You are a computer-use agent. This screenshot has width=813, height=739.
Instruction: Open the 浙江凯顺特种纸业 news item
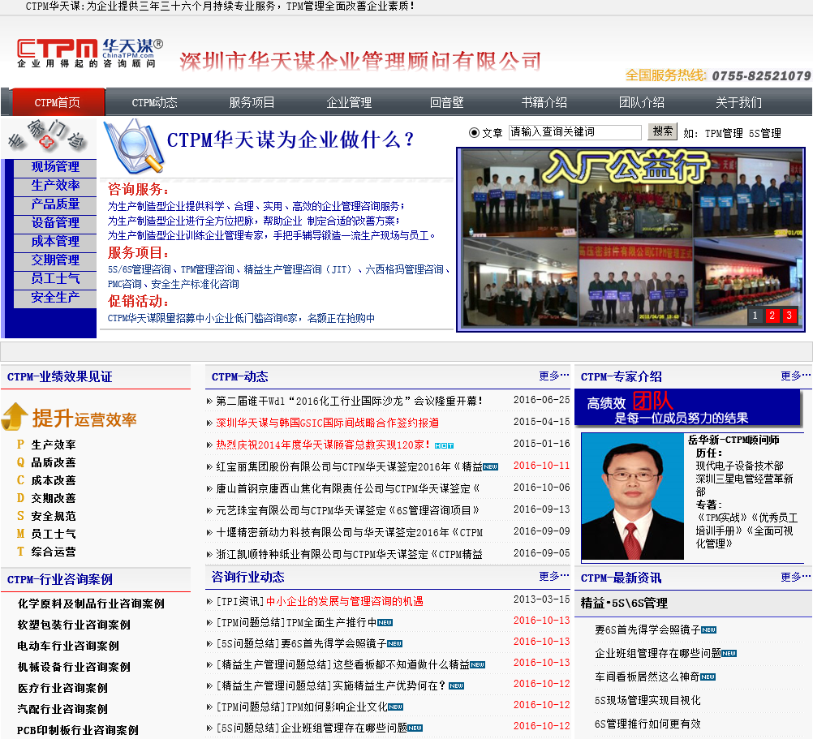350,554
